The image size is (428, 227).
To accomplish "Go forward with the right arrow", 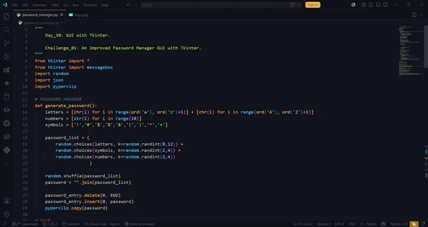I will 136,4.
